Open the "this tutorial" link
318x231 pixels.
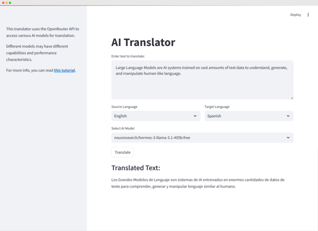[x=64, y=70]
